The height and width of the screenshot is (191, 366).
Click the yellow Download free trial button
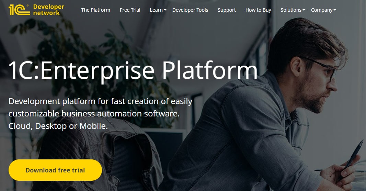tap(55, 170)
